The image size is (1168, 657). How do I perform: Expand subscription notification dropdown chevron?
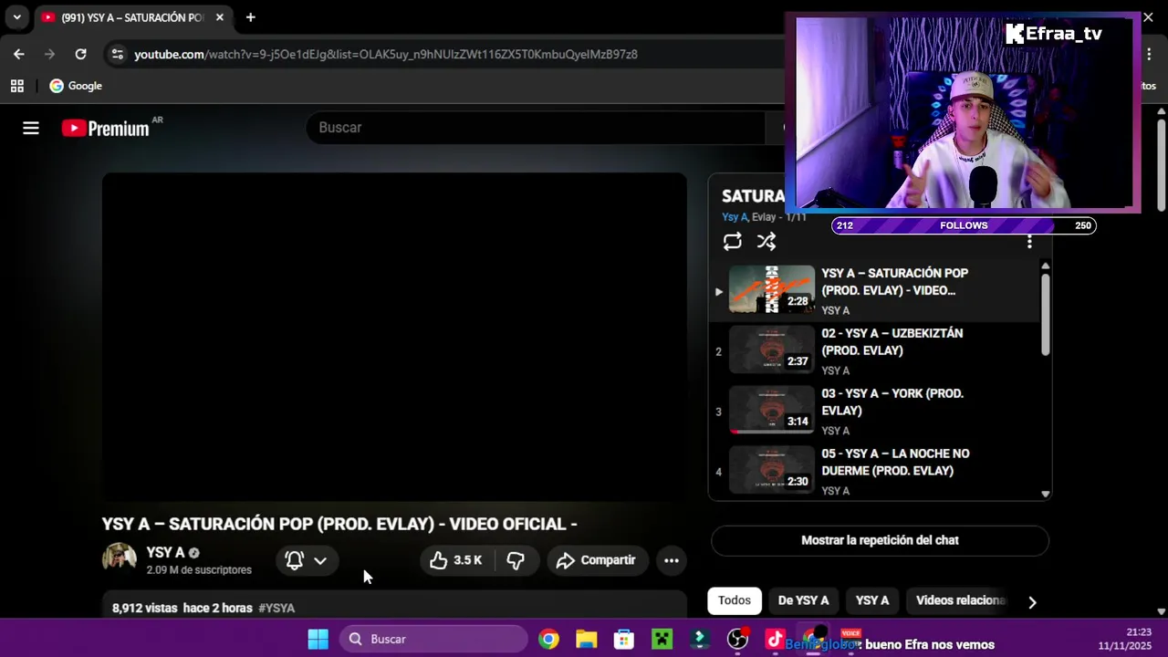pos(320,560)
